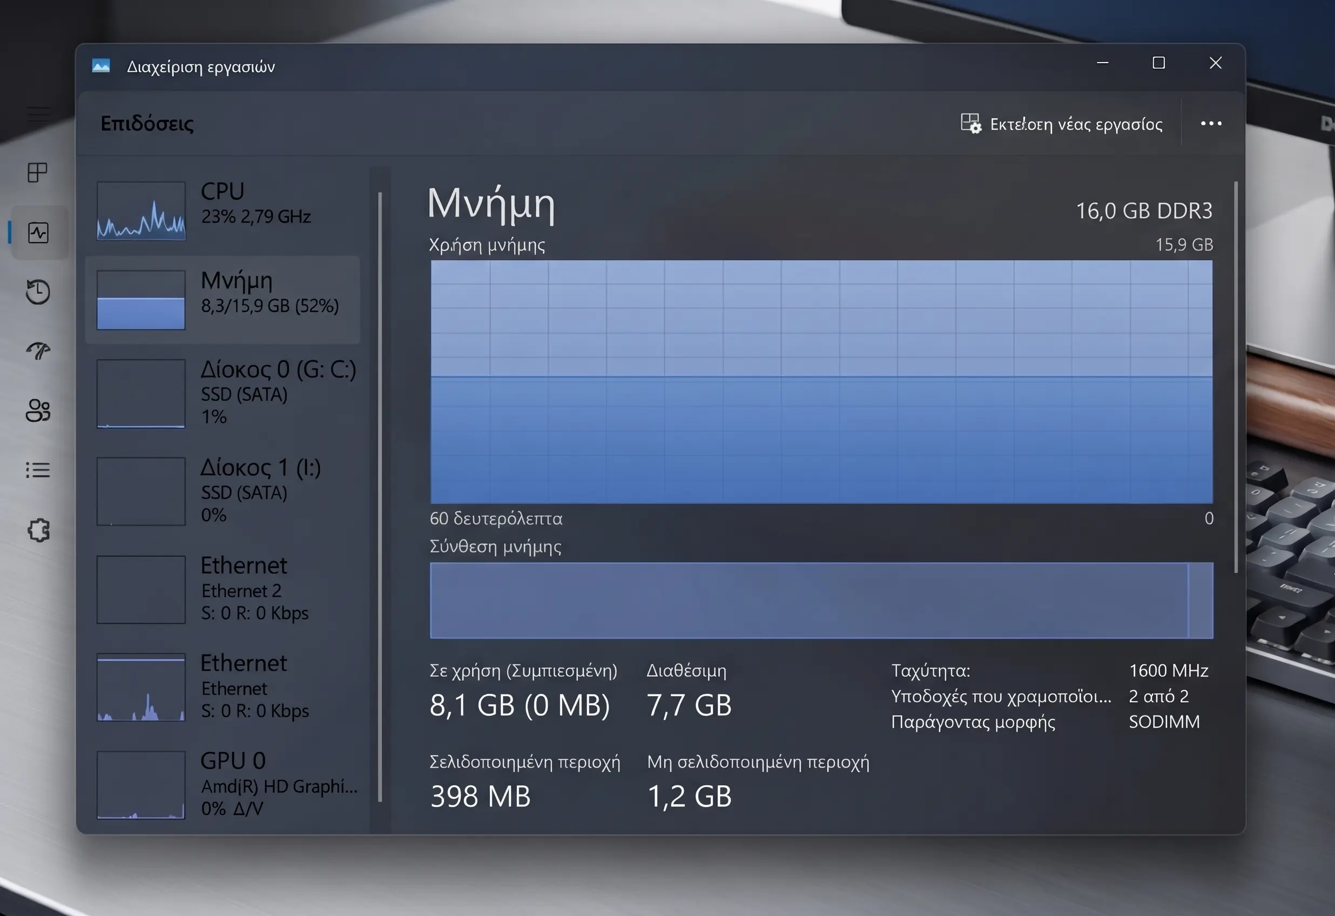The width and height of the screenshot is (1335, 916).
Task: Click the 398 MB paged pool value
Action: [x=480, y=797]
